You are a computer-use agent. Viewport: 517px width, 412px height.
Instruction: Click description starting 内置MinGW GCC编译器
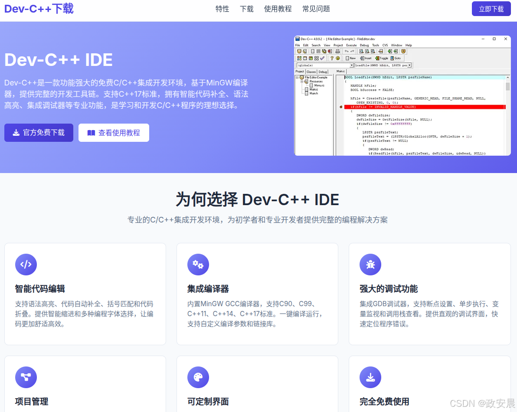[255, 314]
